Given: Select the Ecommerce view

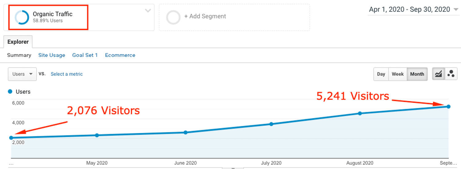Looking at the screenshot, I should 120,55.
